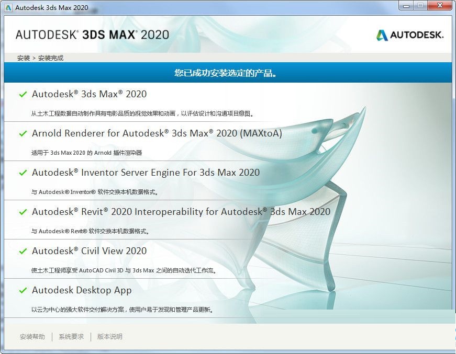The image size is (456, 354).
Task: Click the Inventor 软件交换本机数据格式 description
Action: (95, 192)
